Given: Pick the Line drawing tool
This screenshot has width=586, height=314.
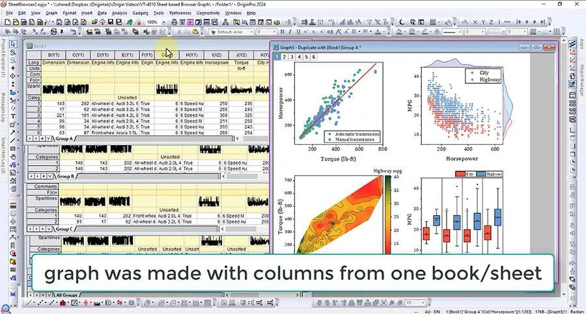Looking at the screenshot, I should [x=13, y=140].
